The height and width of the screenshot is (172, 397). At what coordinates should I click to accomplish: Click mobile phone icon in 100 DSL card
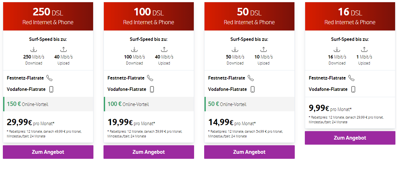tap(152, 89)
